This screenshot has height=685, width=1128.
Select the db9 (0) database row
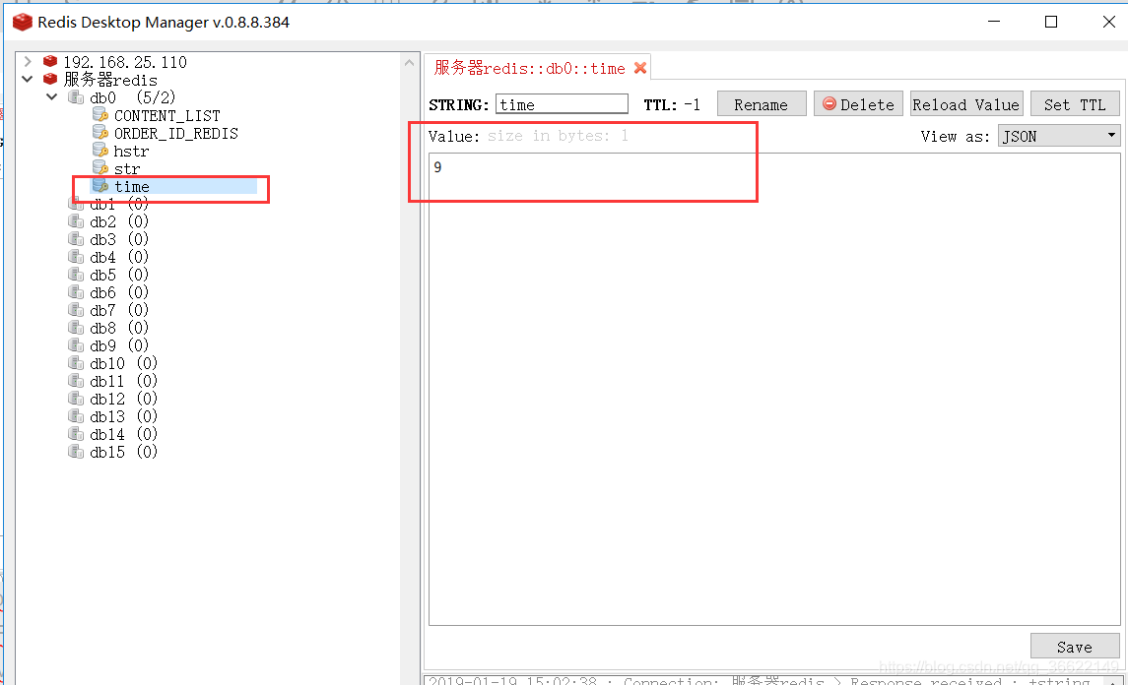[119, 345]
